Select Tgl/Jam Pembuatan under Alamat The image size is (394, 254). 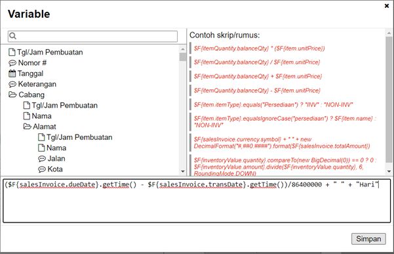(79, 137)
